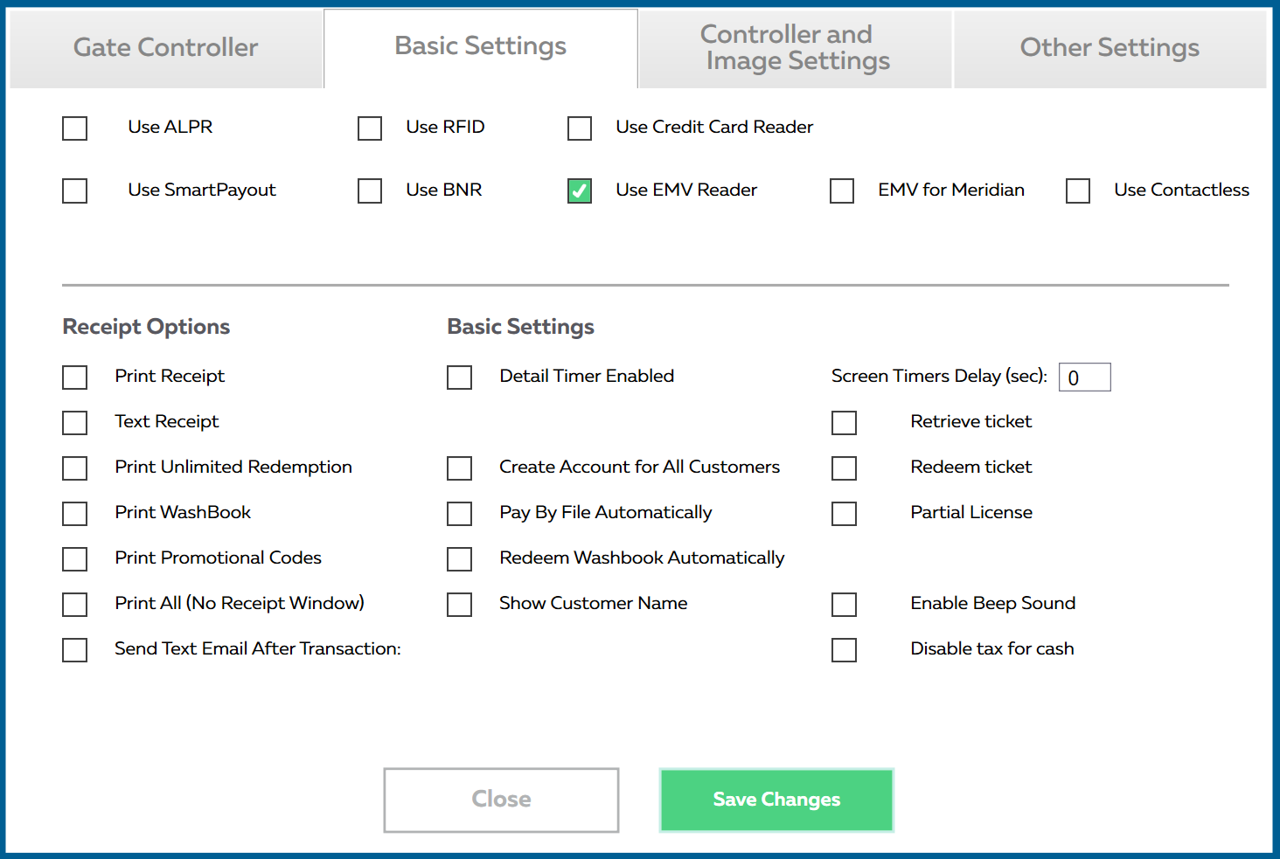Enable Text Receipt

[x=74, y=423]
